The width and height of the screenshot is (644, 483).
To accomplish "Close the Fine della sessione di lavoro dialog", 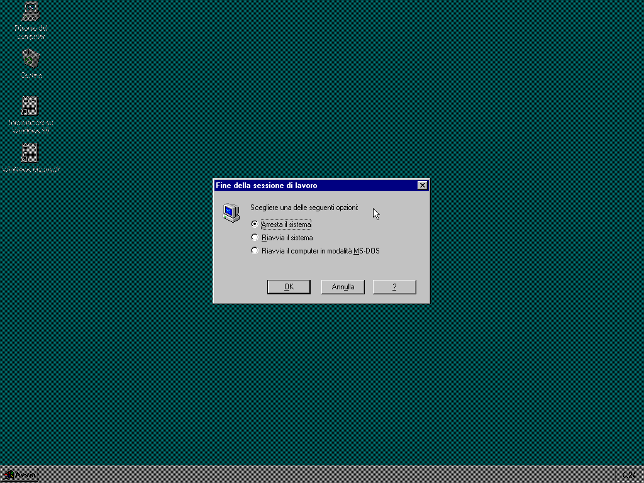I will 423,186.
